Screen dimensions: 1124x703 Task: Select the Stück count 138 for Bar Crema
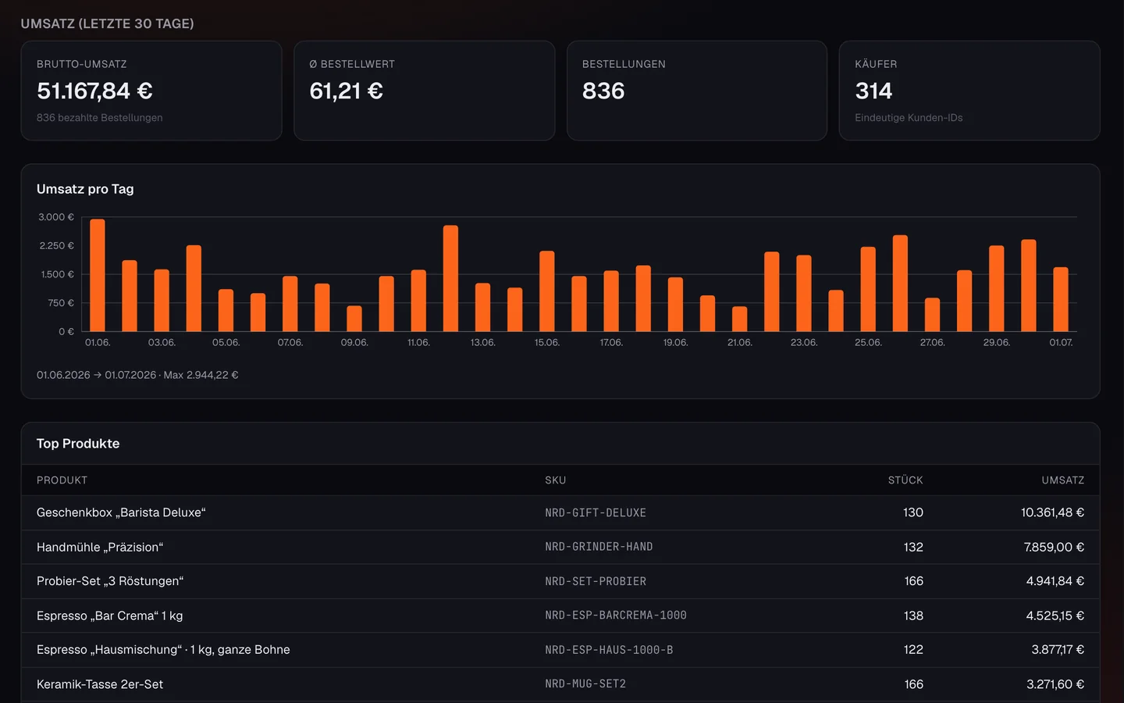(913, 616)
